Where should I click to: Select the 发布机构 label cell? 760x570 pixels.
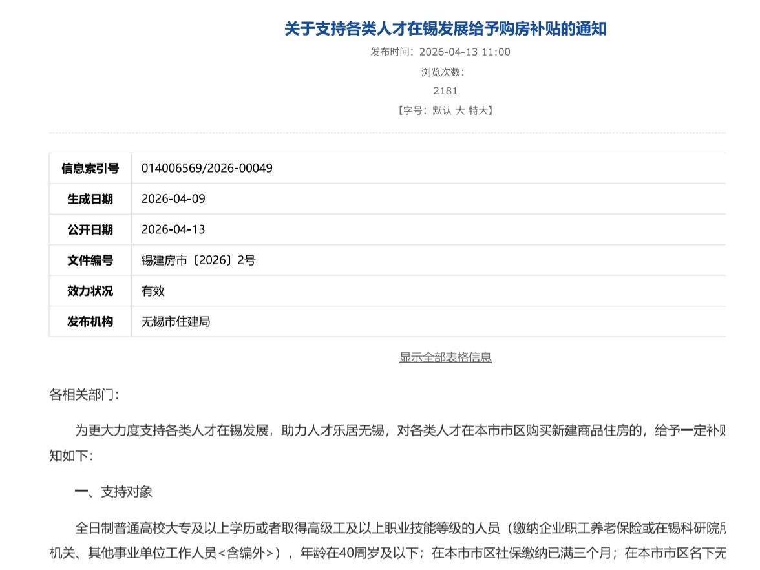[x=90, y=322]
